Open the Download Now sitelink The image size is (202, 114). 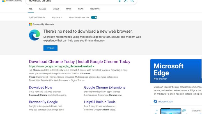40,87
